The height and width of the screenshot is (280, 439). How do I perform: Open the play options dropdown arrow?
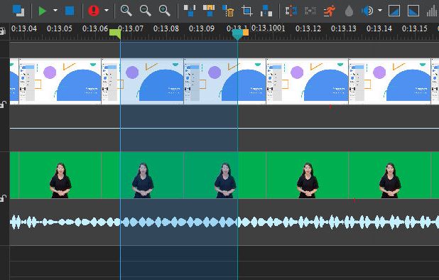pos(55,11)
